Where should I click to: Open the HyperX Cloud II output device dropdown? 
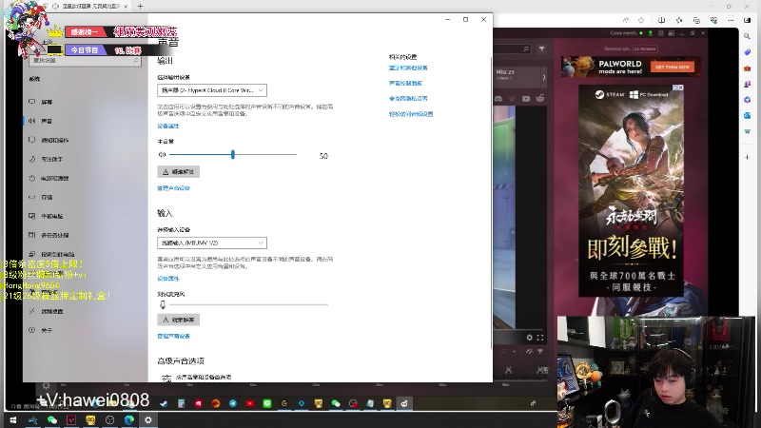coord(211,90)
